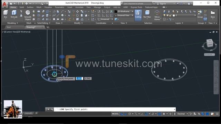Click the 2D Wireframe viewport label
The width and height of the screenshot is (221, 124).
pyautogui.click(x=23, y=32)
